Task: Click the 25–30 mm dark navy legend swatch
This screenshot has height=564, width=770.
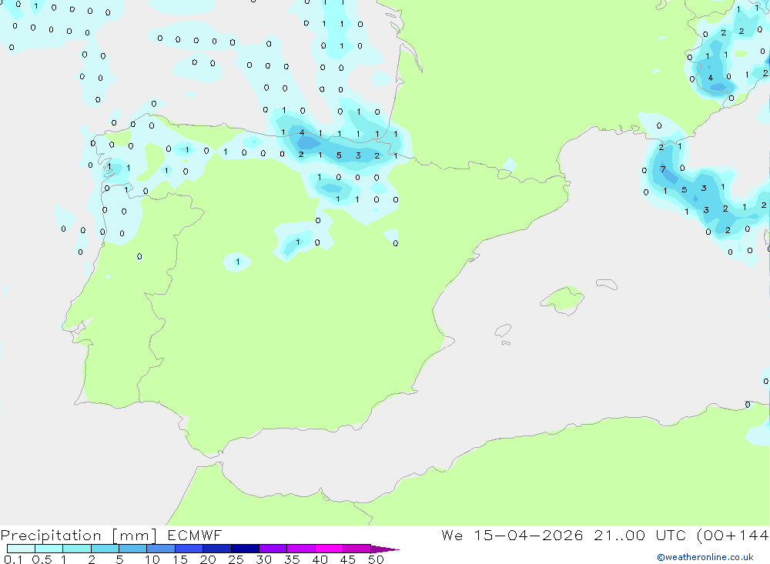Action: point(245,549)
